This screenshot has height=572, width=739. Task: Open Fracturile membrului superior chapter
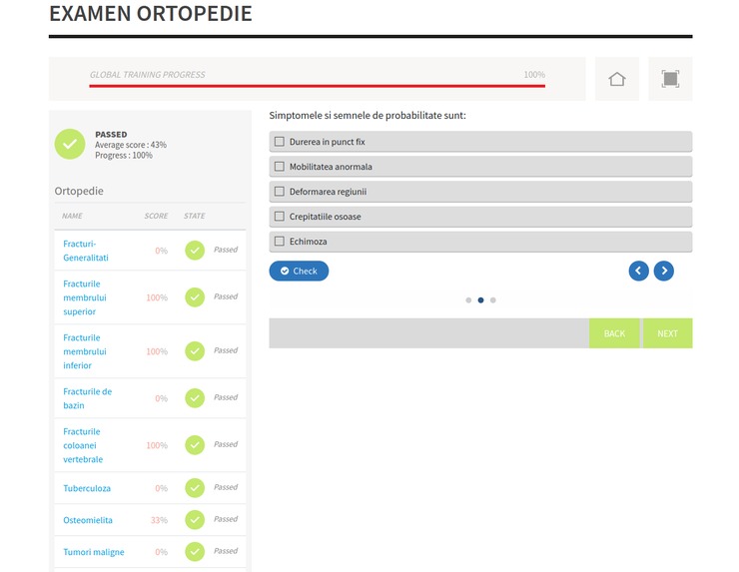click(x=85, y=297)
